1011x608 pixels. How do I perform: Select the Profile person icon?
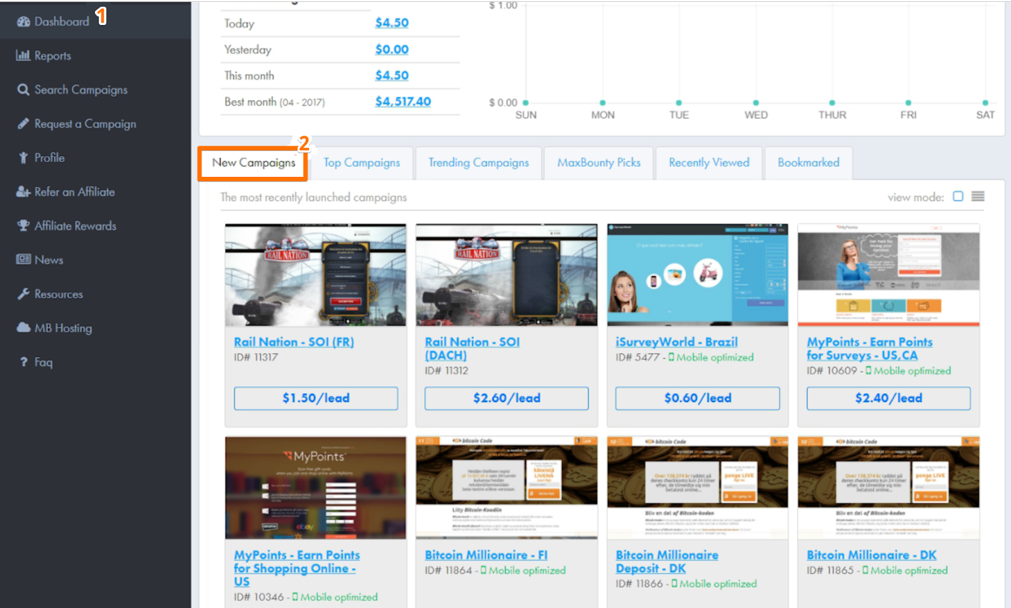[x=23, y=158]
